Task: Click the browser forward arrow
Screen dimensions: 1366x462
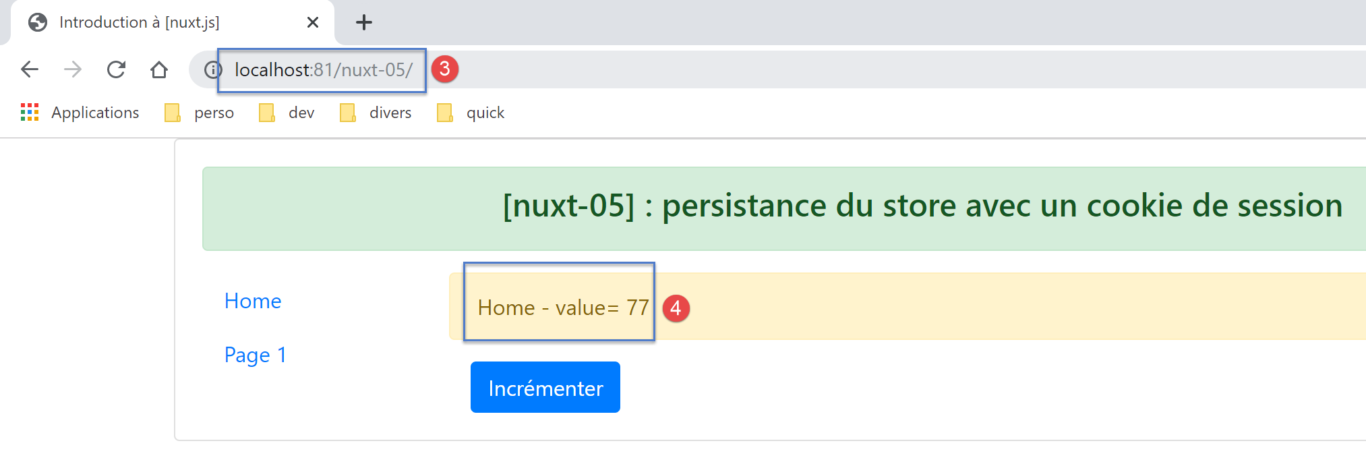Action: tap(73, 69)
